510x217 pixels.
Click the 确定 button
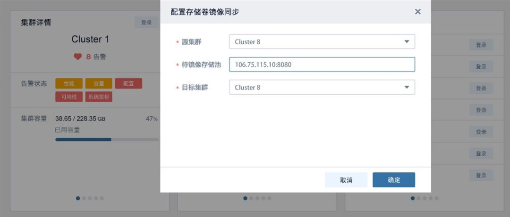click(393, 180)
